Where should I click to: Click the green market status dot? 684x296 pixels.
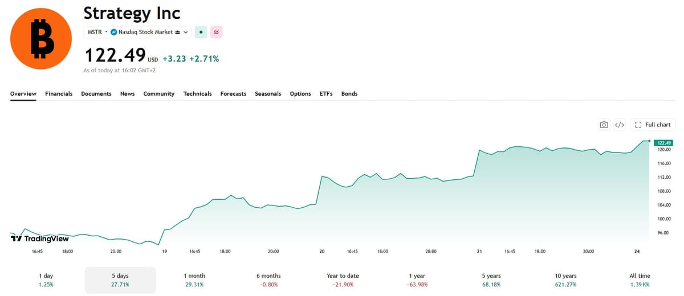201,32
